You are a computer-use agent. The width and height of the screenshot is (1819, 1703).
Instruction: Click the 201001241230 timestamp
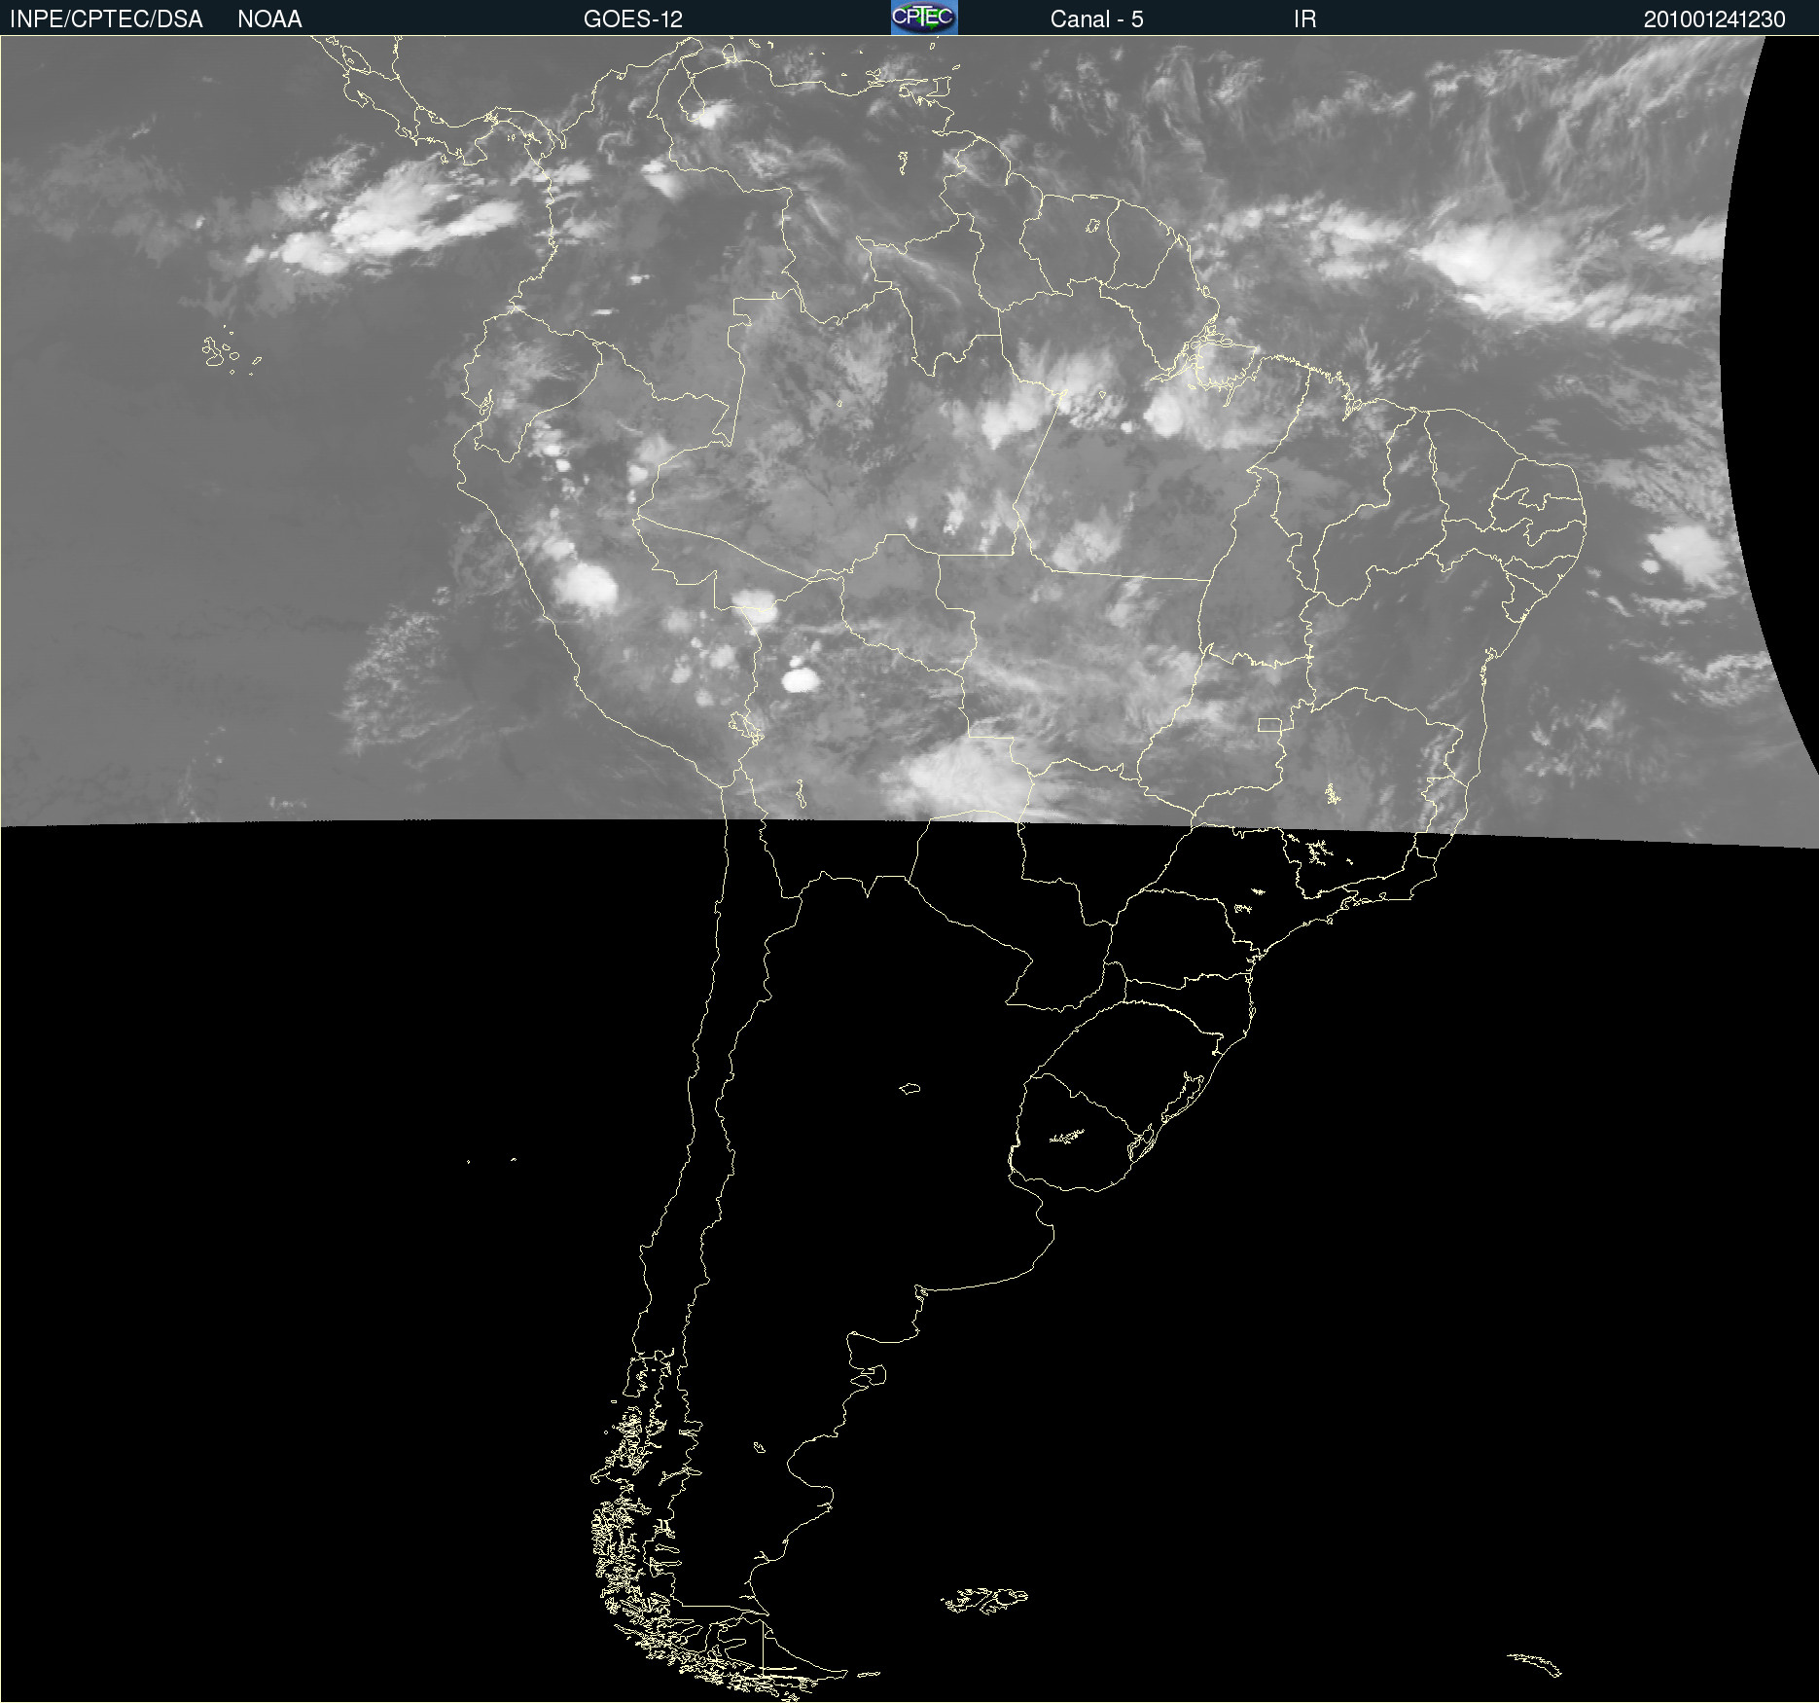(x=1714, y=19)
